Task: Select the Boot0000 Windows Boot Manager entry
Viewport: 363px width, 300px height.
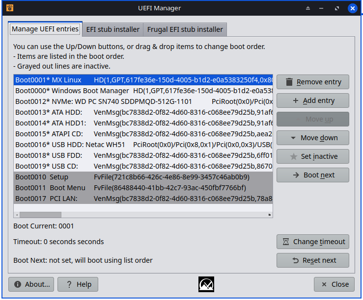Action: click(143, 91)
